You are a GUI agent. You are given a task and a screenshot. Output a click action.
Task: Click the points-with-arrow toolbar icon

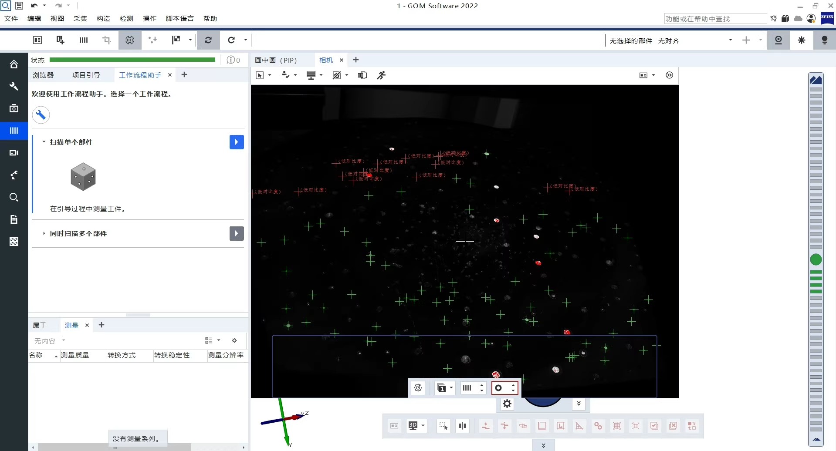click(x=153, y=40)
